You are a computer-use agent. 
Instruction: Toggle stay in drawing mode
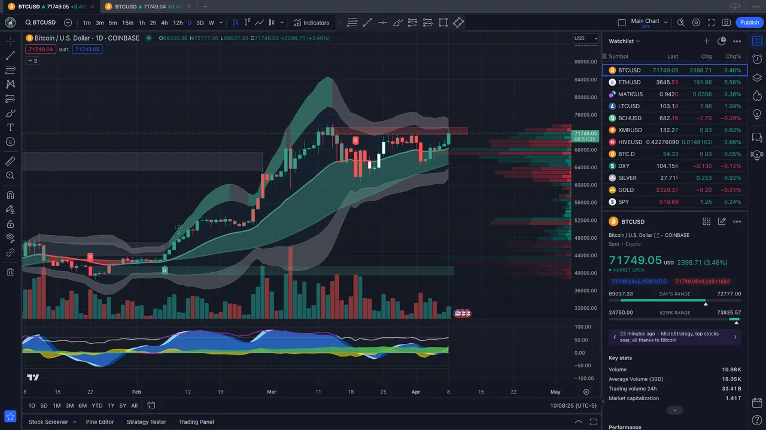10,209
